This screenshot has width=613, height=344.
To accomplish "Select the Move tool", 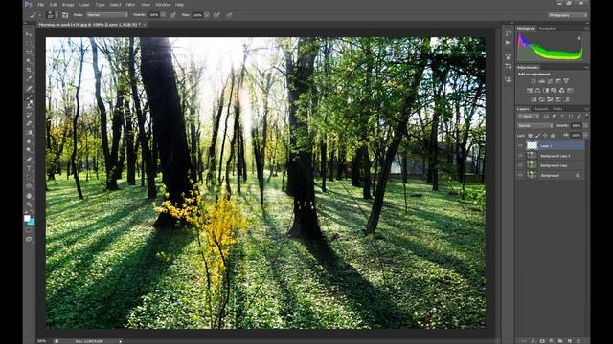I will 29,34.
